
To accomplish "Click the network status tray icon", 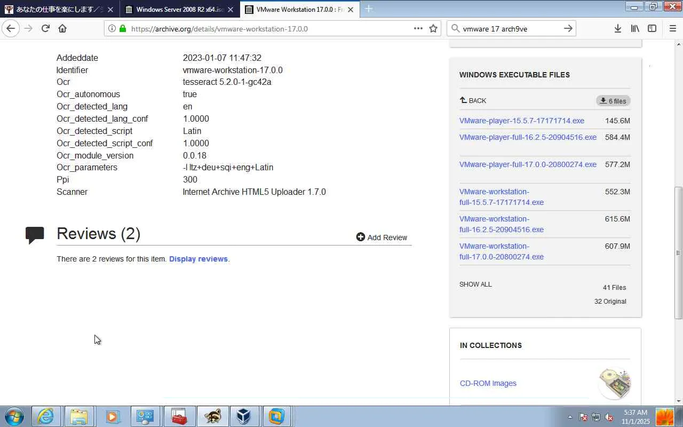I will 596,417.
